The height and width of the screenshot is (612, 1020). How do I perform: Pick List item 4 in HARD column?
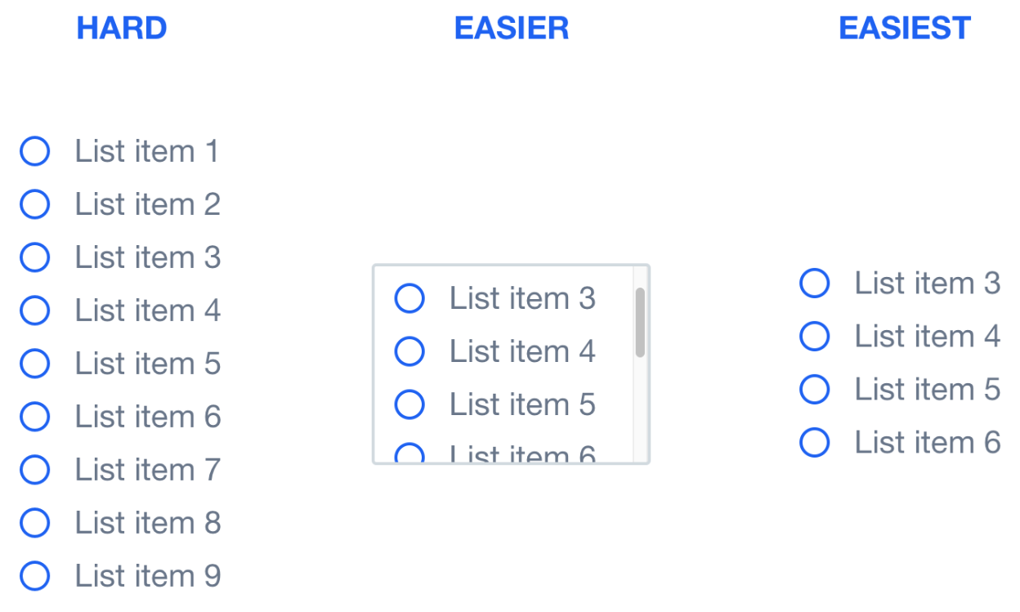(35, 310)
